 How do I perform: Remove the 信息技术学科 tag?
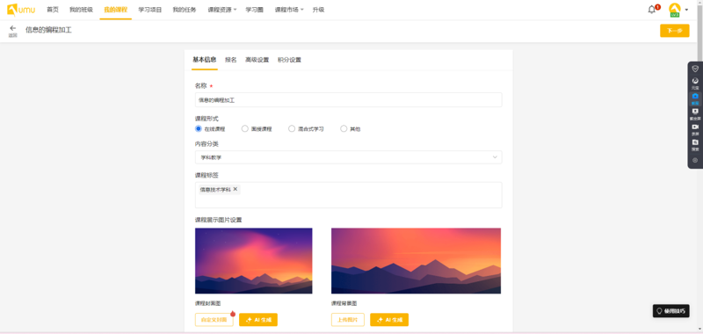[x=236, y=189]
